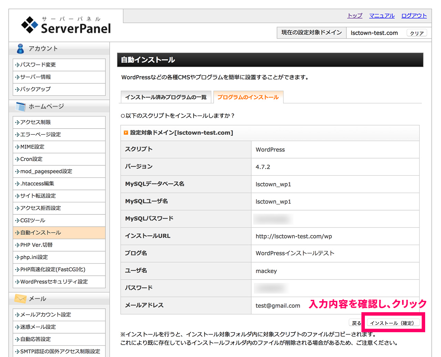Screen dimensions: 441x357
Task: Select the プログラムのインストール tab
Action: tap(248, 97)
